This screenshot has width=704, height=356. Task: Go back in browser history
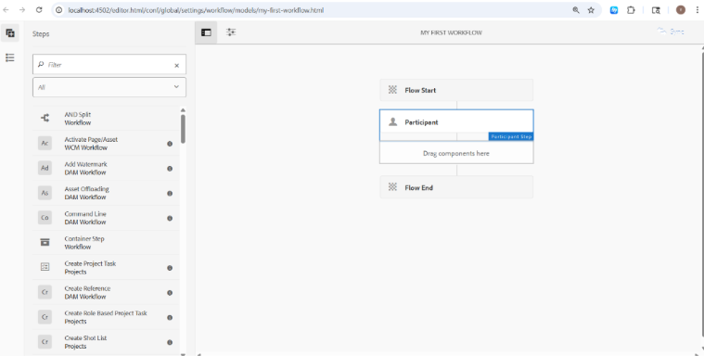click(x=6, y=10)
